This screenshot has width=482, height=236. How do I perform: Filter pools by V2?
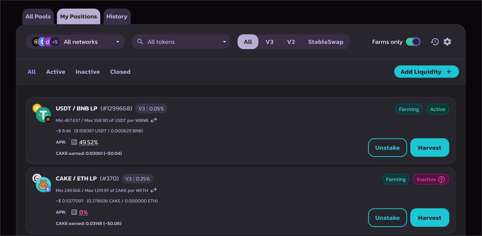[291, 42]
